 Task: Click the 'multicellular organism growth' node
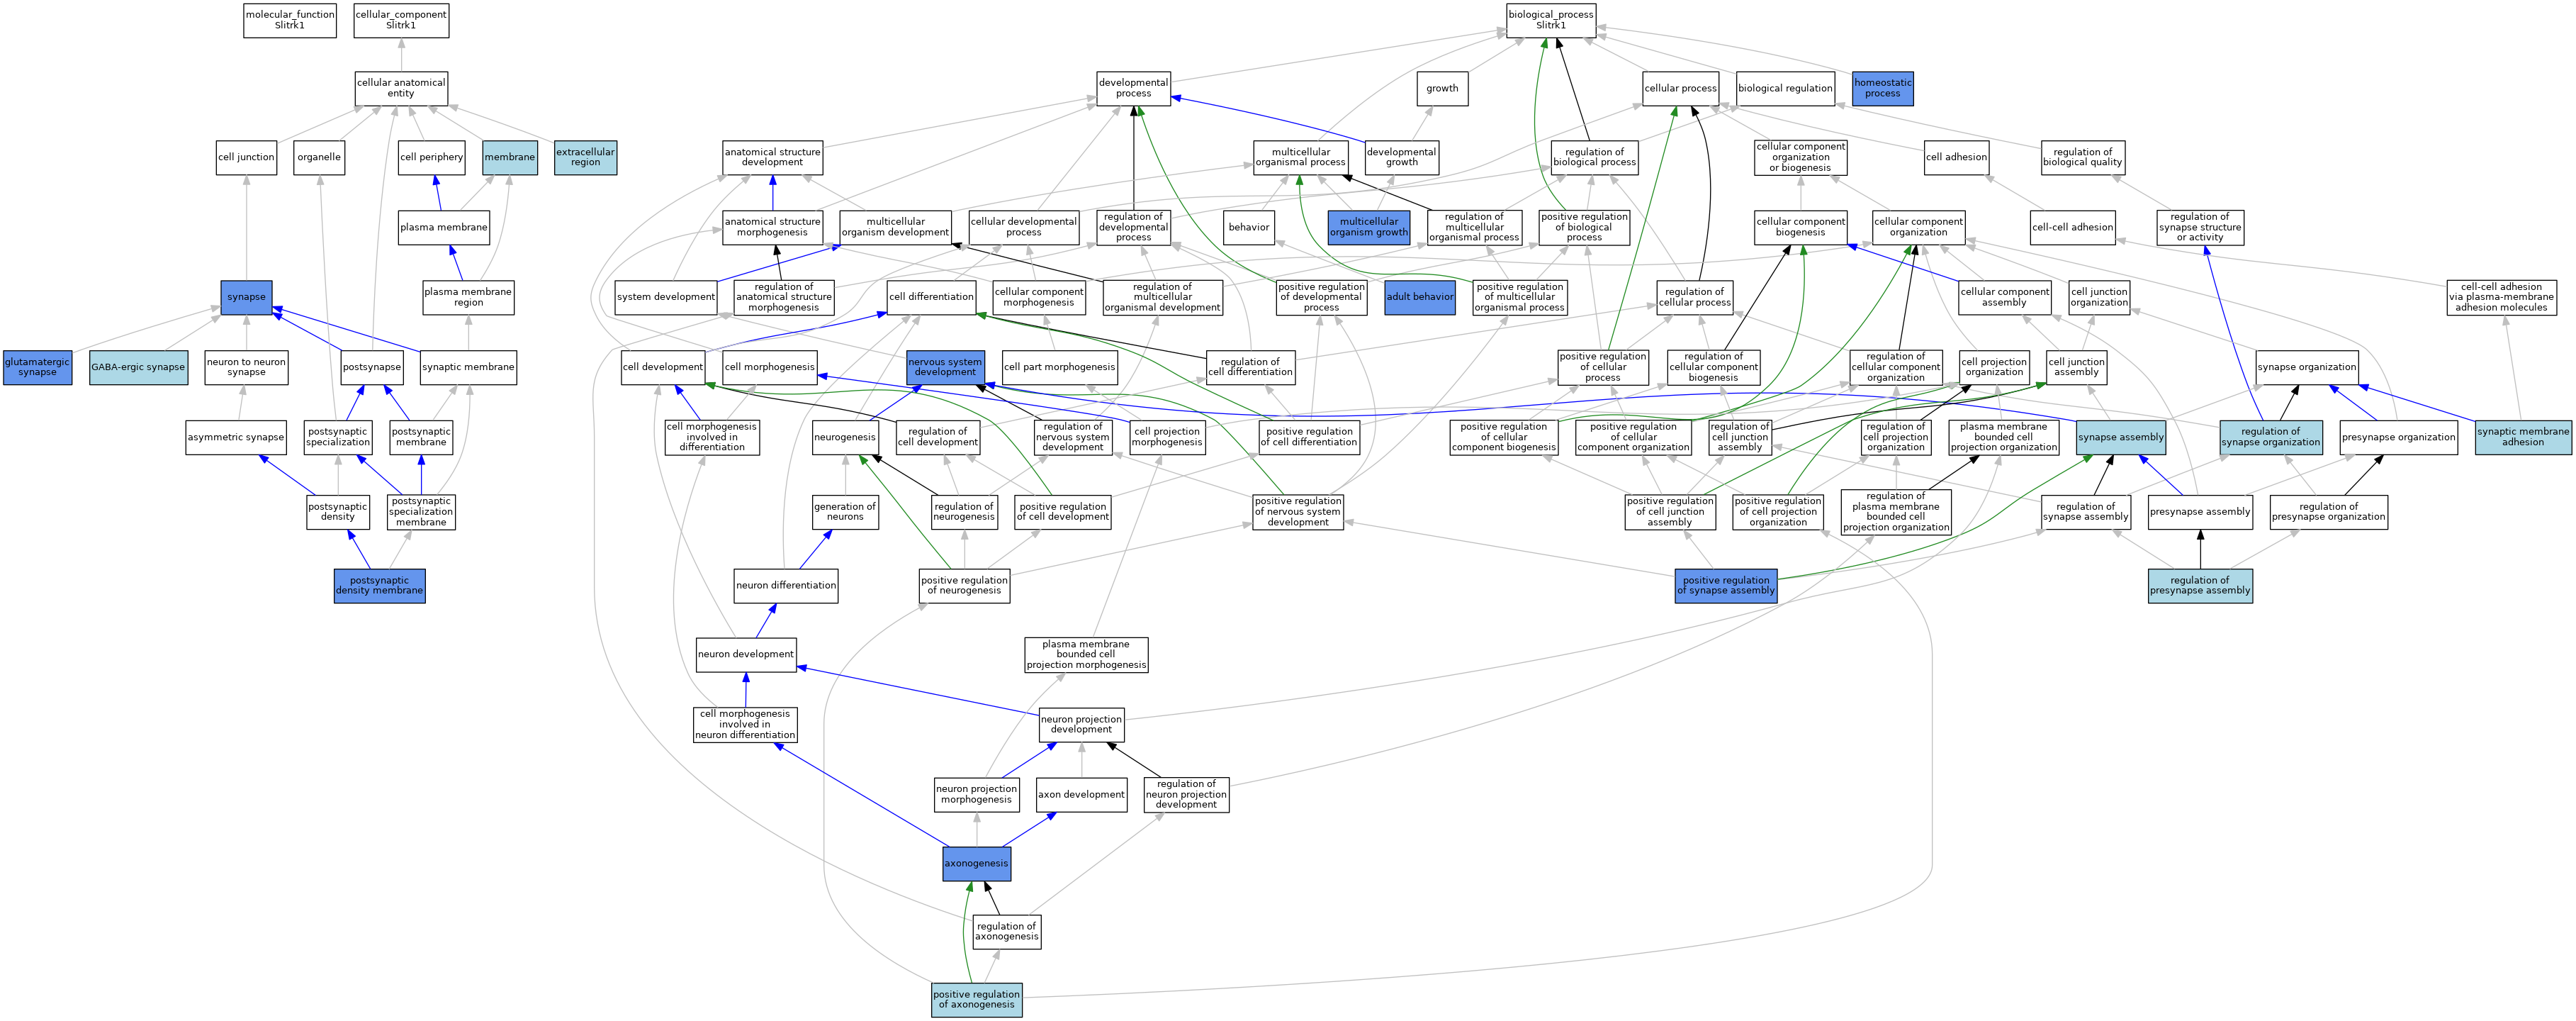pos(1369,227)
